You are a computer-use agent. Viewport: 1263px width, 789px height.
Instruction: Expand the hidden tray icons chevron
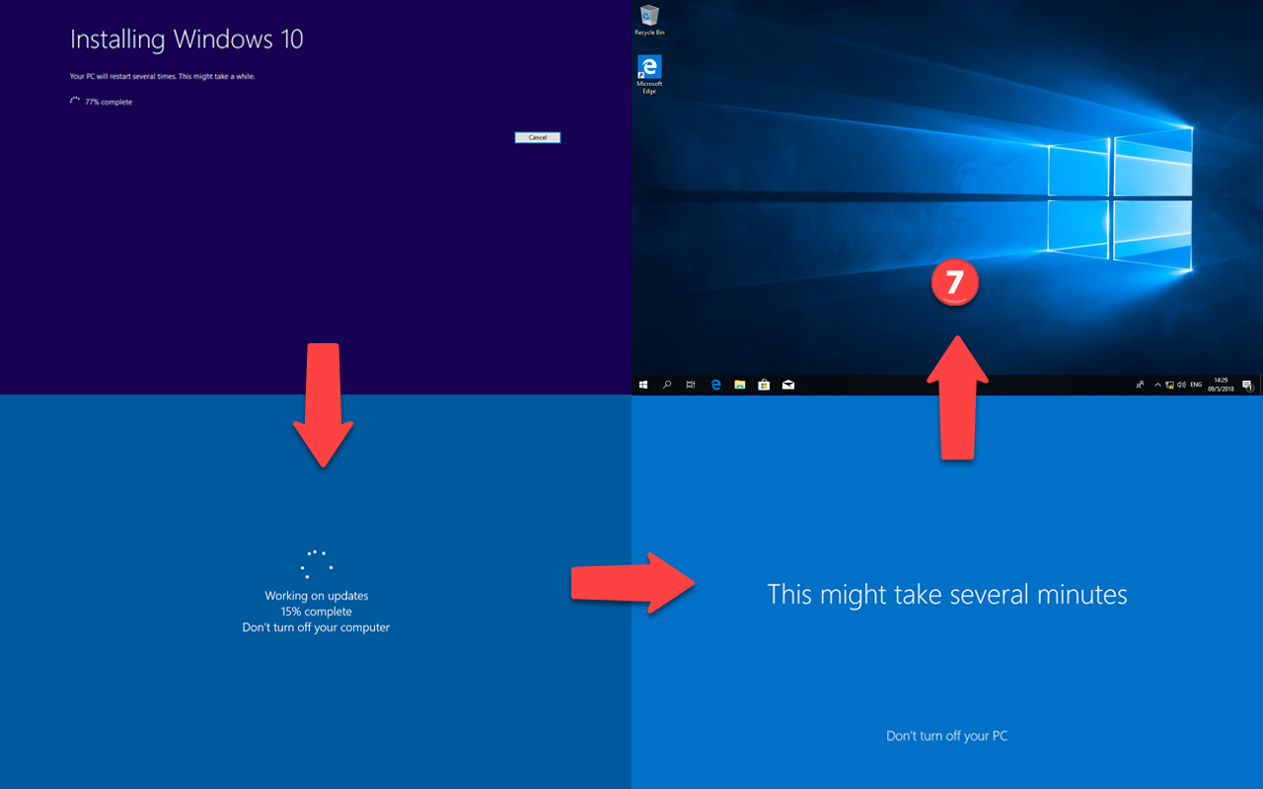(x=1157, y=385)
